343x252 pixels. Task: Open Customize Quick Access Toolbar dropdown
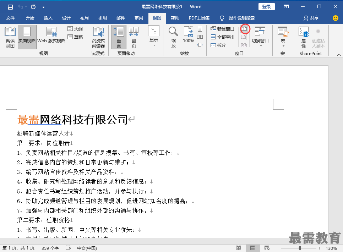pyautogui.click(x=43, y=7)
